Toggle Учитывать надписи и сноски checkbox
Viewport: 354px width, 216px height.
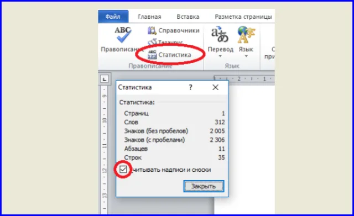[123, 169]
